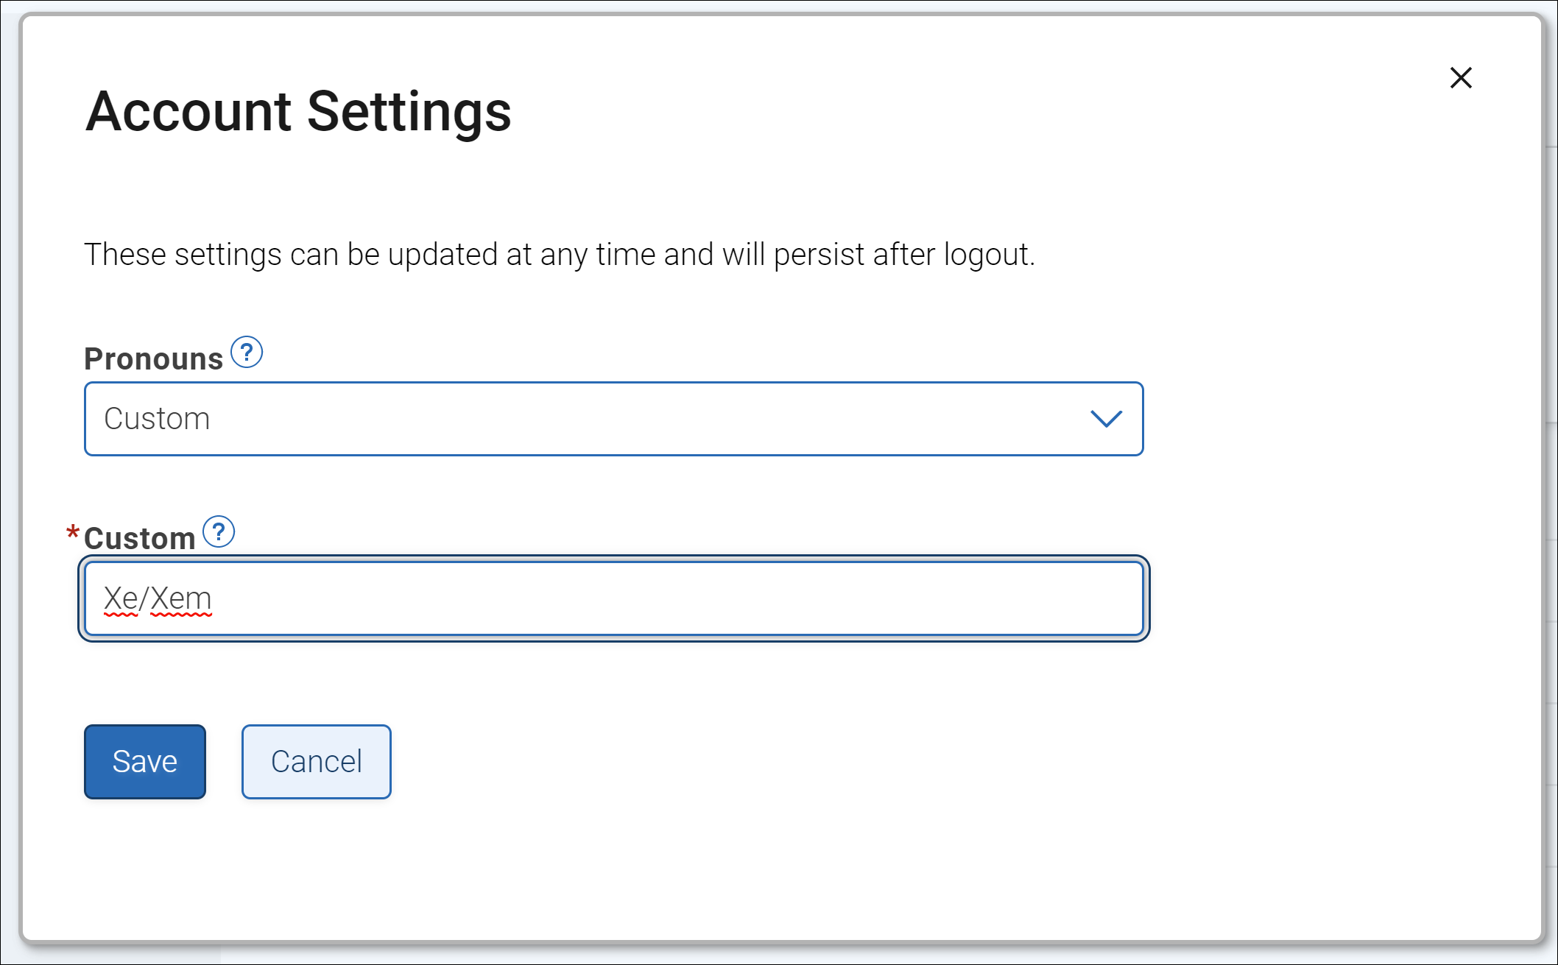Show help for the Custom field

tap(219, 532)
